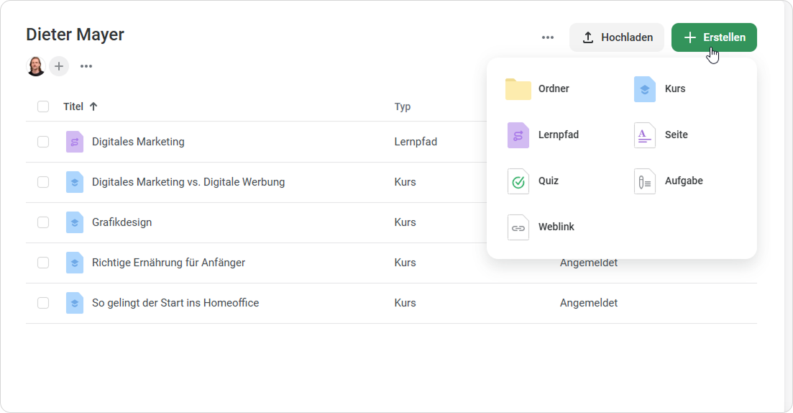Viewport: 793px width, 413px height.
Task: Choose the Weblink chain icon
Action: point(518,227)
